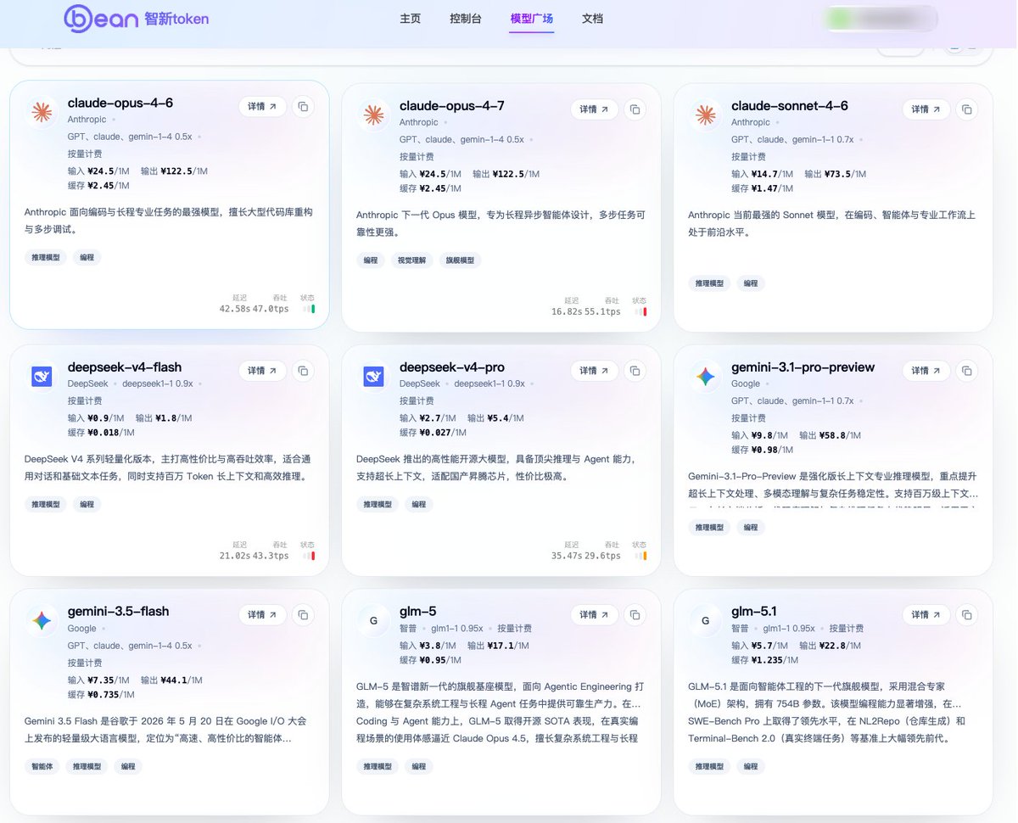The width and height of the screenshot is (1018, 823).
Task: Check status indicator on claude-opus-4-7 card
Action: [x=640, y=311]
